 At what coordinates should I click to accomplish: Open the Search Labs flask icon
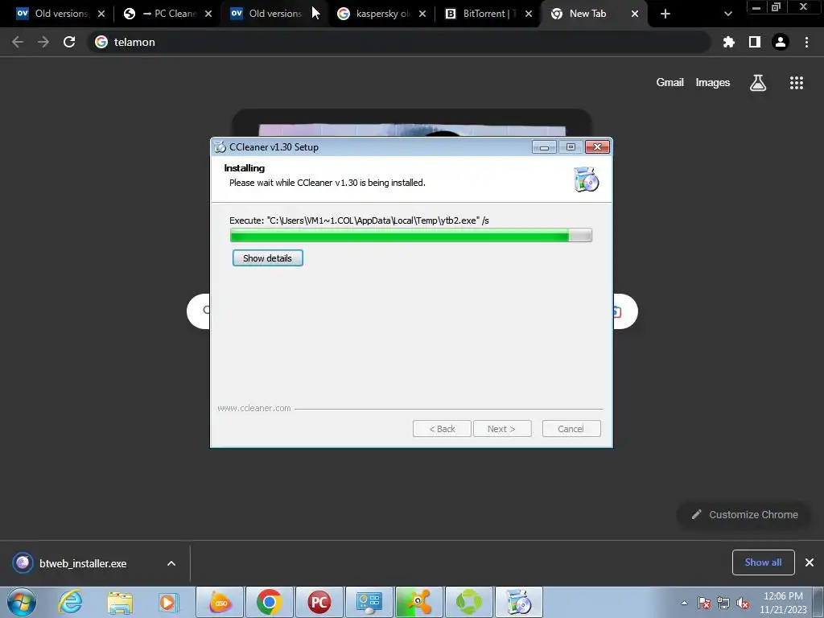(x=758, y=83)
